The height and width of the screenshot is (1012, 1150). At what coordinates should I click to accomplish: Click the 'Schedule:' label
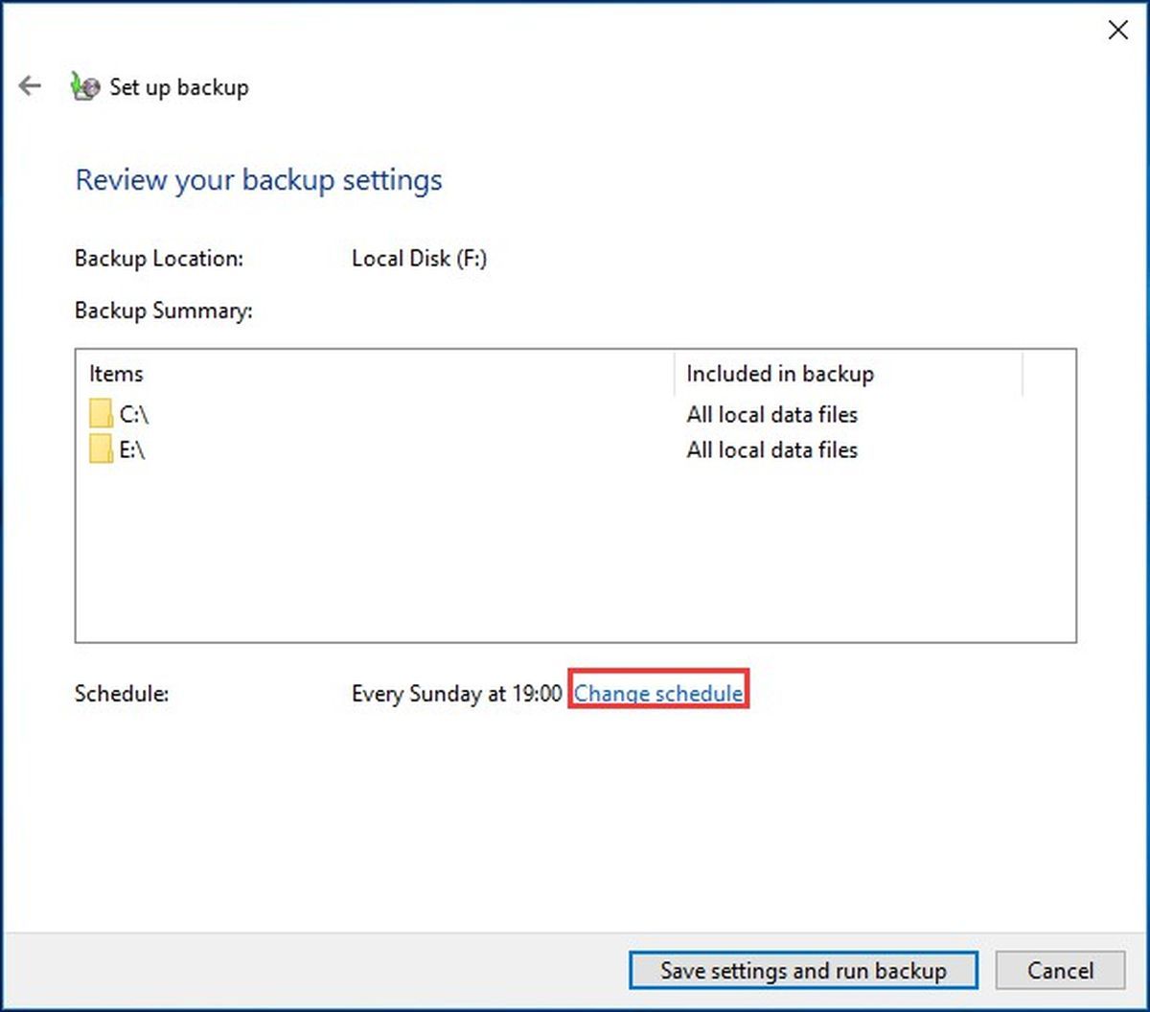122,694
